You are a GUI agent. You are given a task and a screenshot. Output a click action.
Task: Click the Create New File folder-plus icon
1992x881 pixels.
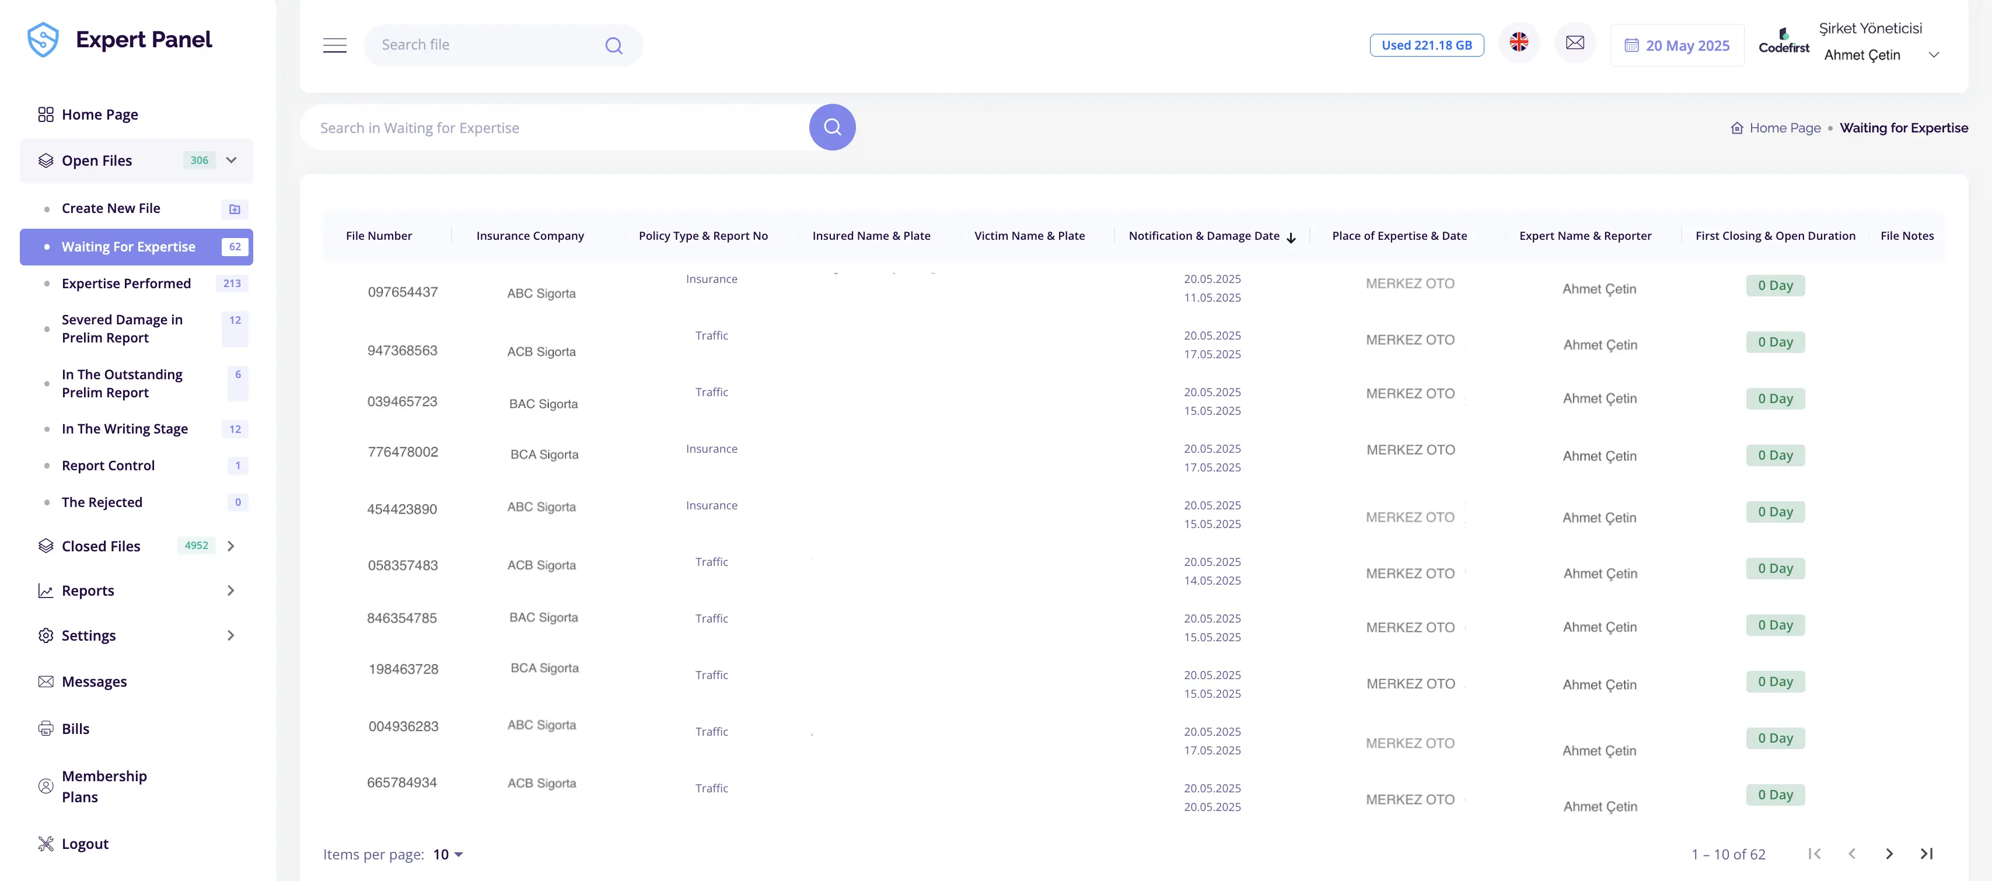click(235, 209)
